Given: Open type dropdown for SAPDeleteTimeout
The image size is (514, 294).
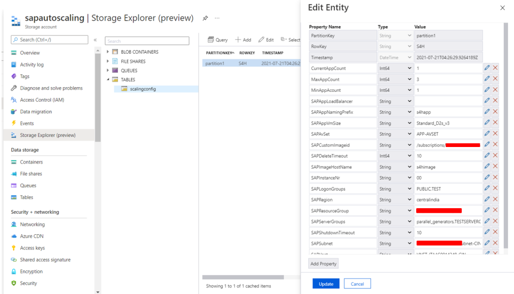Looking at the screenshot, I should coord(395,156).
